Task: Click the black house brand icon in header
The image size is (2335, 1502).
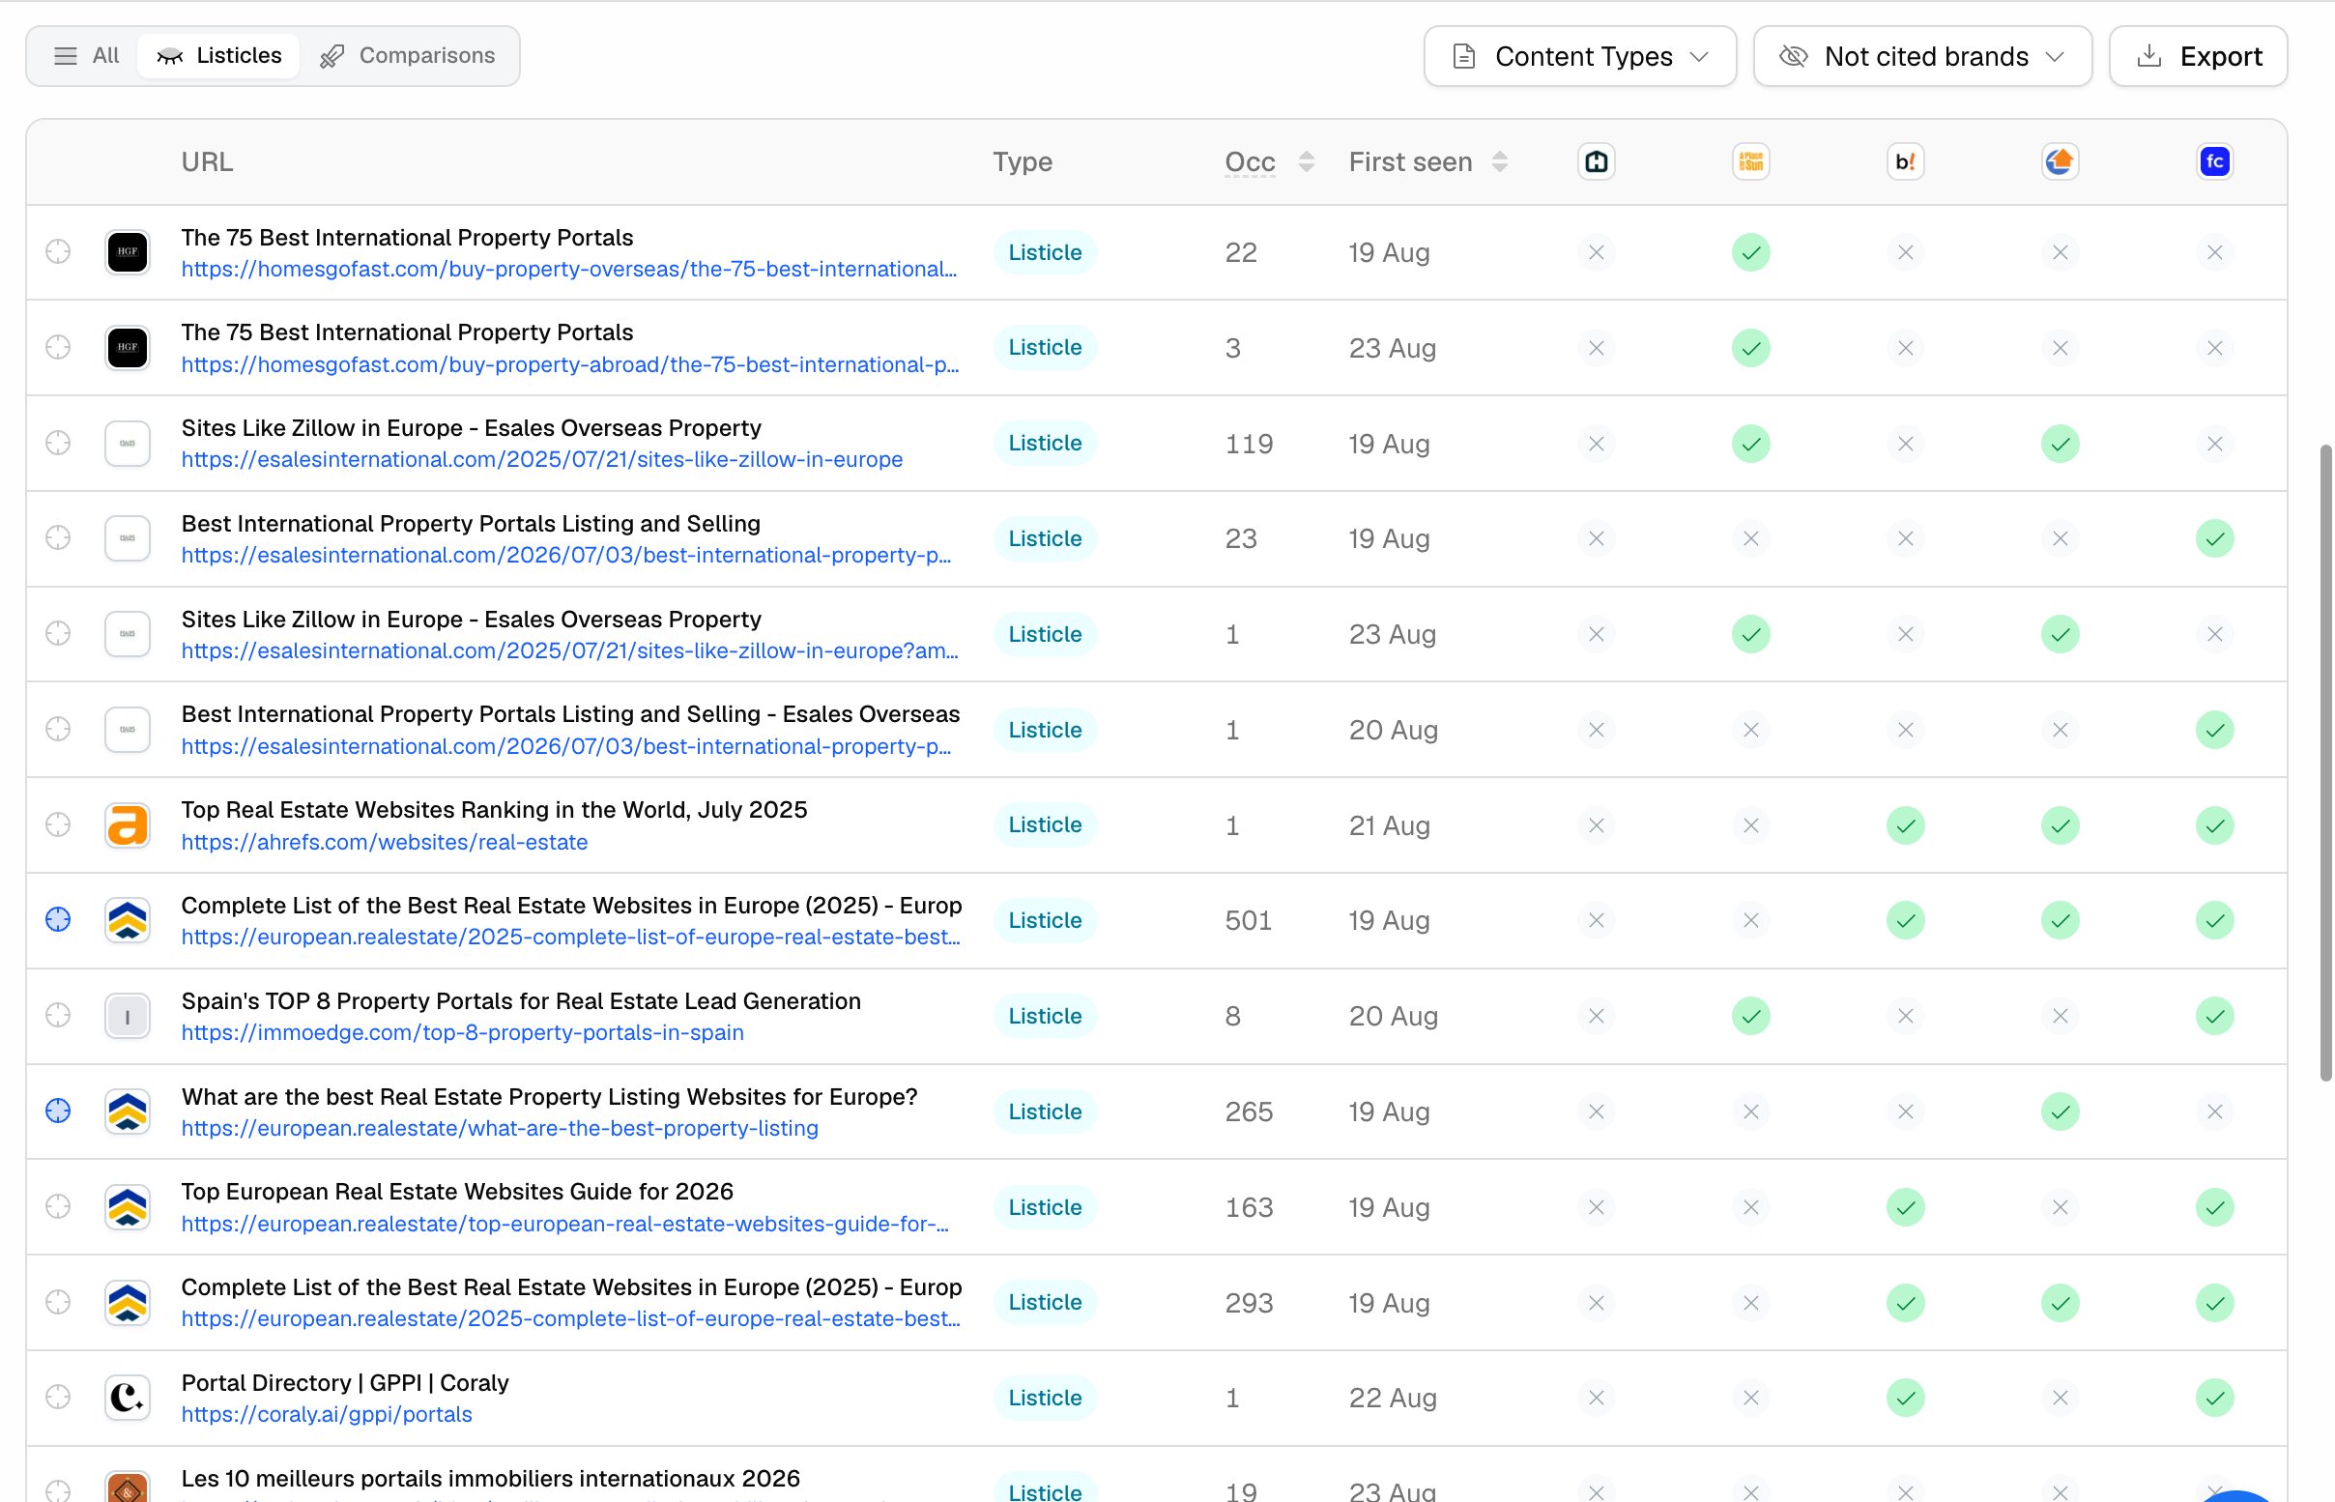Action: [1596, 162]
